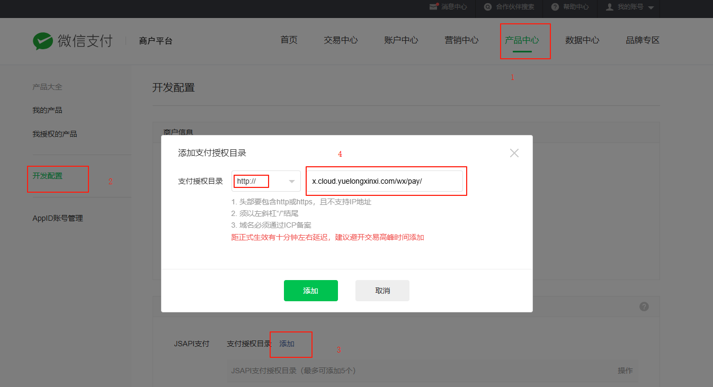713x387 pixels.
Task: Select 开发配置 in the sidebar
Action: pyautogui.click(x=47, y=176)
